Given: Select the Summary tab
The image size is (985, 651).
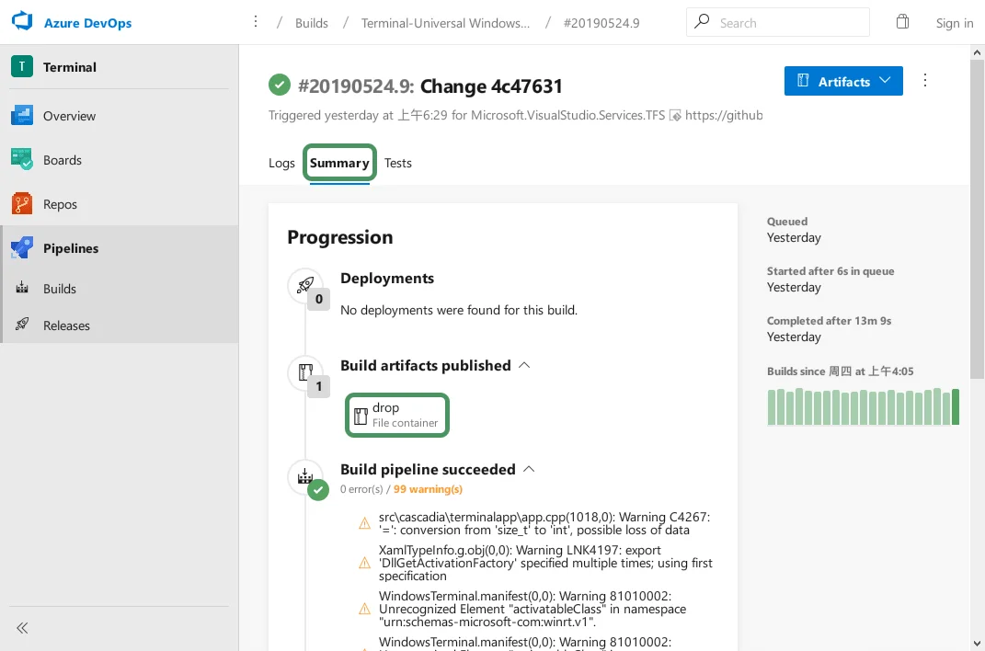Looking at the screenshot, I should pyautogui.click(x=339, y=164).
